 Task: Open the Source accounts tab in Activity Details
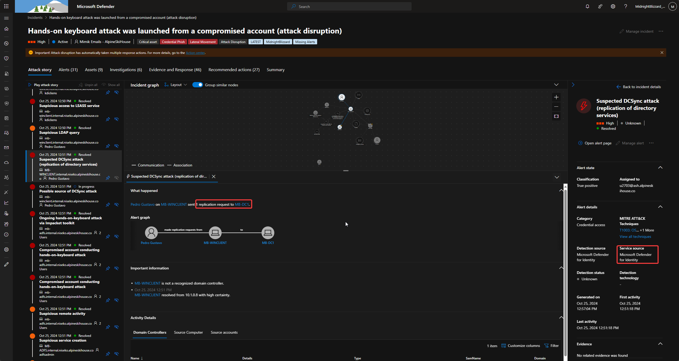tap(224, 332)
